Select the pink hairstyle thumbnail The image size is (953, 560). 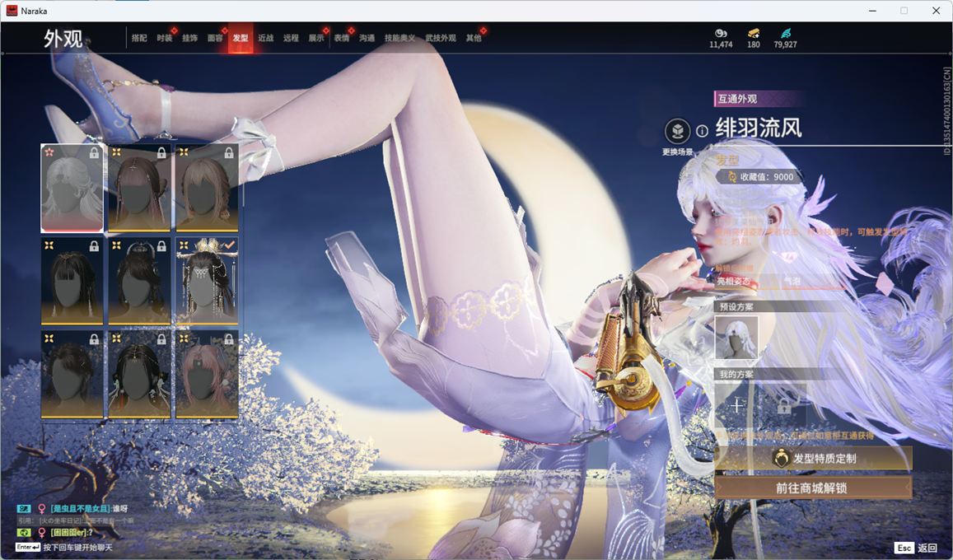(x=207, y=374)
